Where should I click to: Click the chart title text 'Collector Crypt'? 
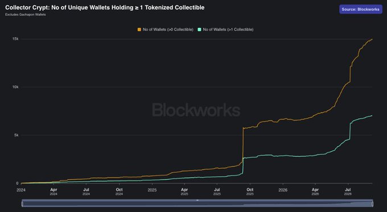[27, 7]
